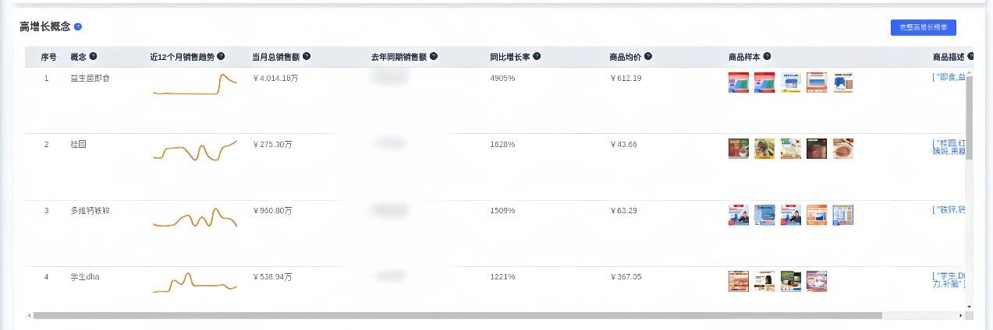
Task: Select last product sample thumbnail of 桂圆 row
Action: tap(843, 149)
